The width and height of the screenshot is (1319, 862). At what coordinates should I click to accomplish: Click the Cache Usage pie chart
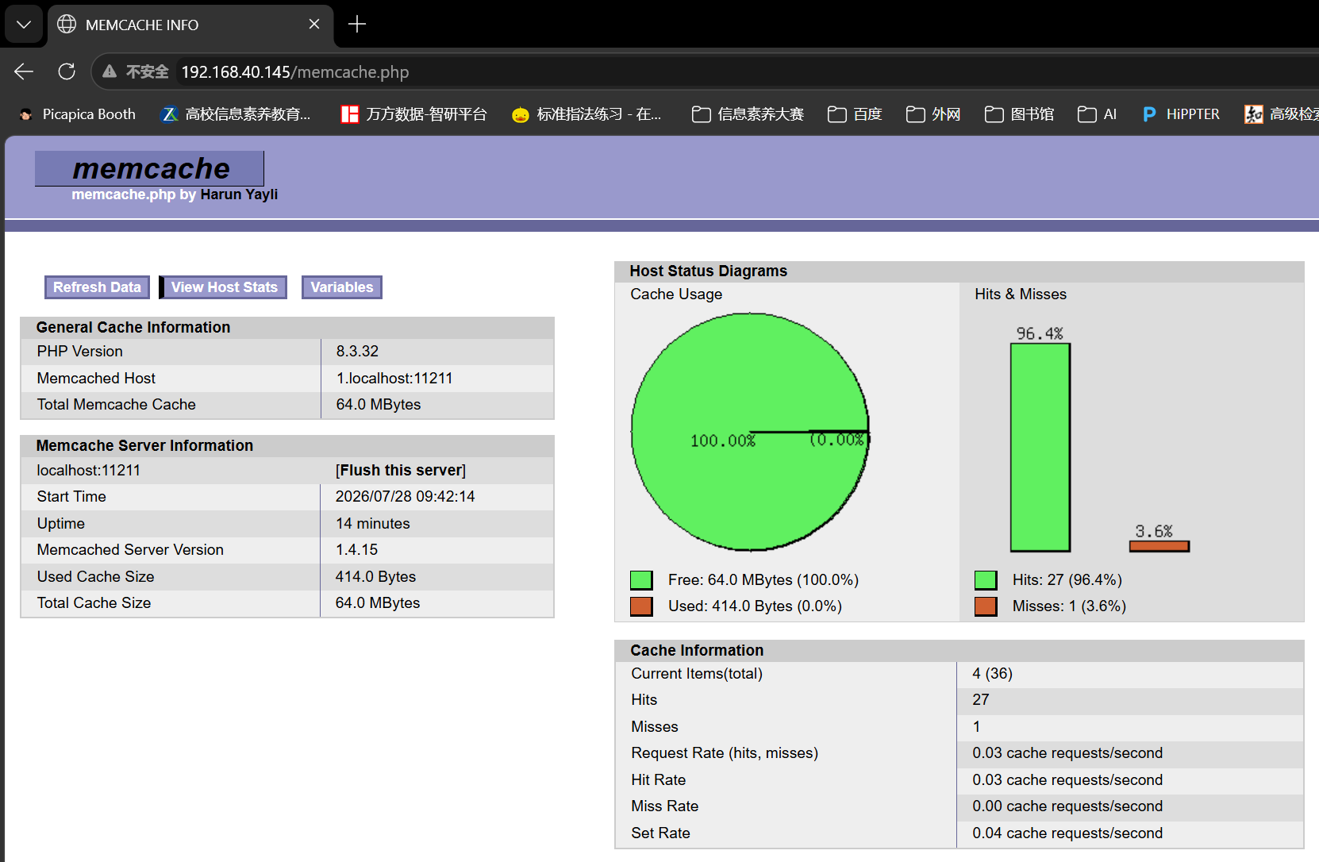point(750,432)
